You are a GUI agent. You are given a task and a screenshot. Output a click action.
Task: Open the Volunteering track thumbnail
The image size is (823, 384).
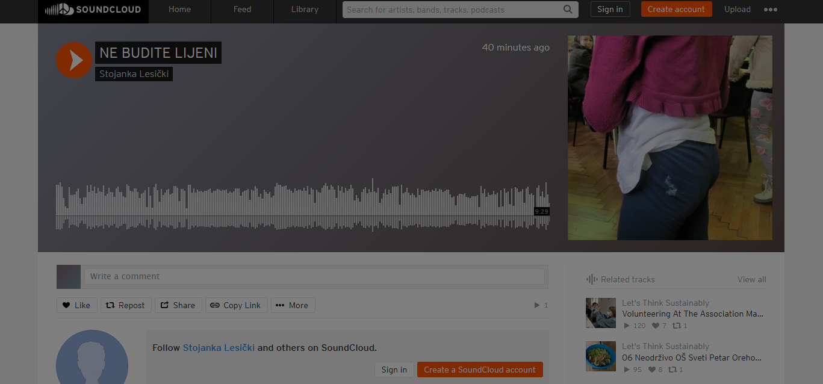[601, 313]
